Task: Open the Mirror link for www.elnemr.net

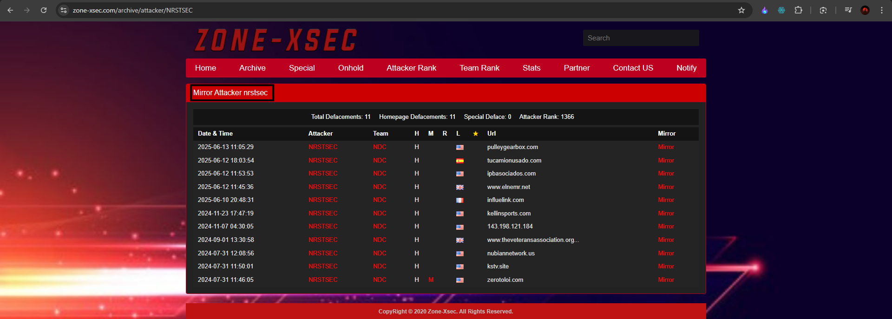Action: [x=666, y=187]
